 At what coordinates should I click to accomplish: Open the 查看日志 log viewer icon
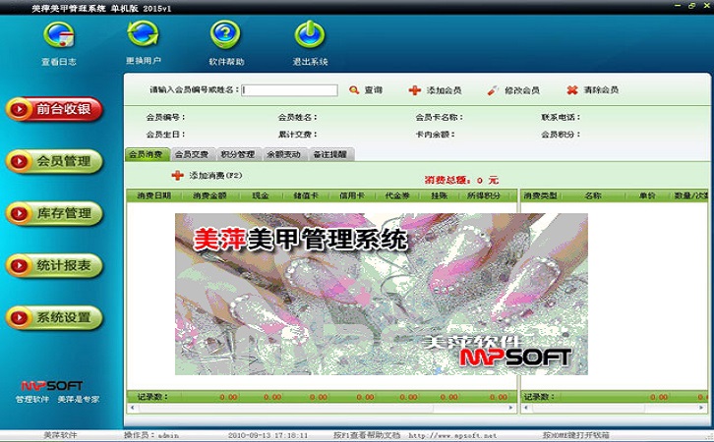point(59,35)
